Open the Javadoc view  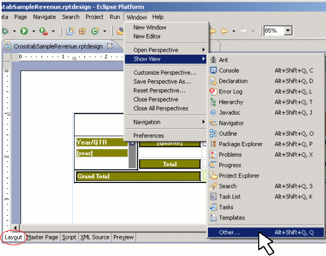coord(266,112)
